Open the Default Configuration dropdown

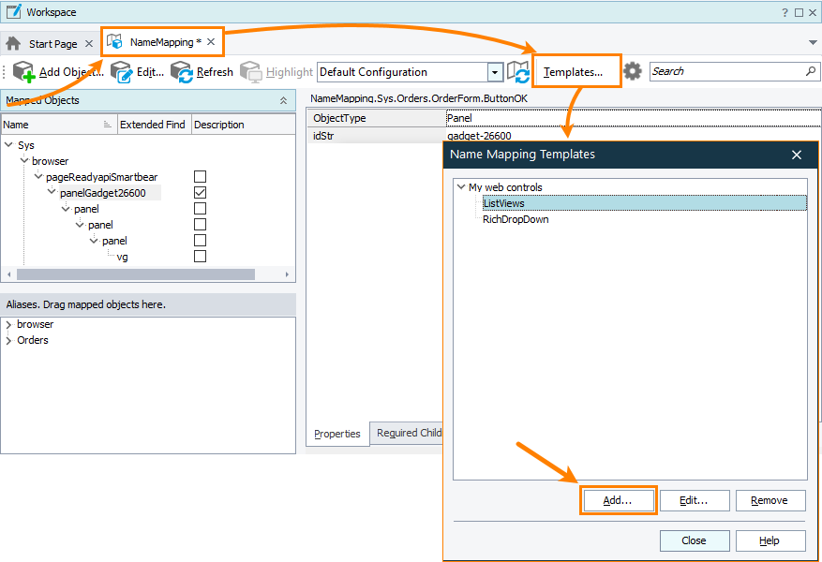pos(494,71)
